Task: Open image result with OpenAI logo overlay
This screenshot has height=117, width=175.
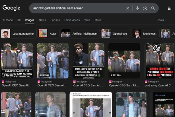Action: [x=160, y=61]
